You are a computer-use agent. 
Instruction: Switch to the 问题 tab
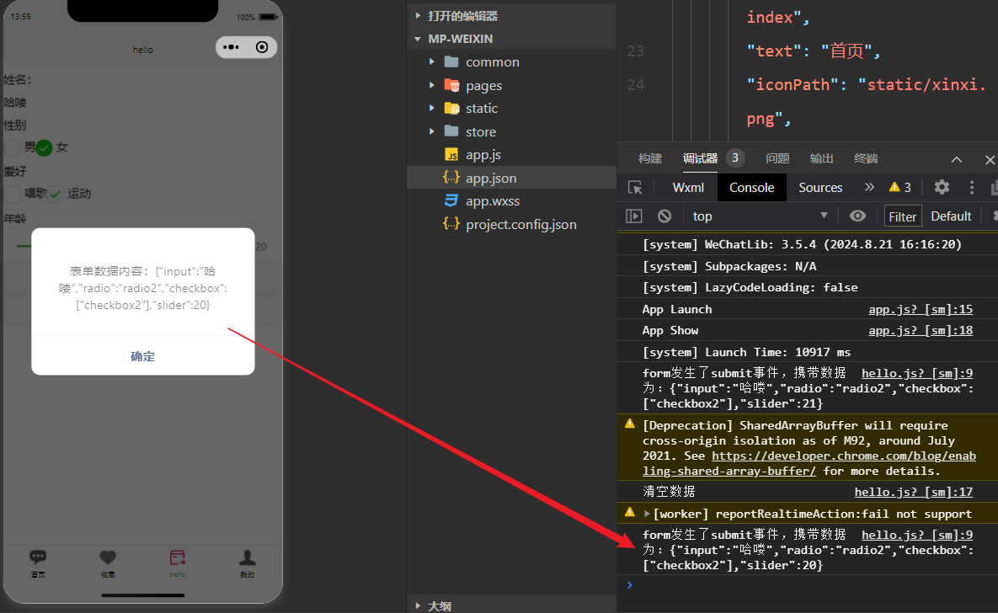coord(777,158)
